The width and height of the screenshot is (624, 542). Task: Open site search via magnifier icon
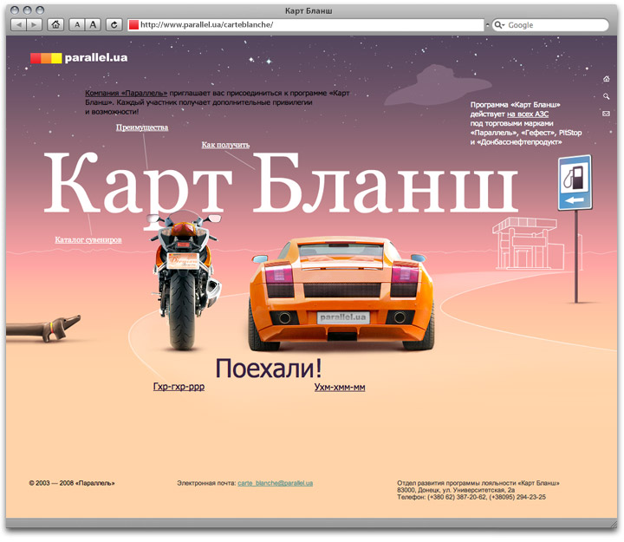(x=607, y=96)
